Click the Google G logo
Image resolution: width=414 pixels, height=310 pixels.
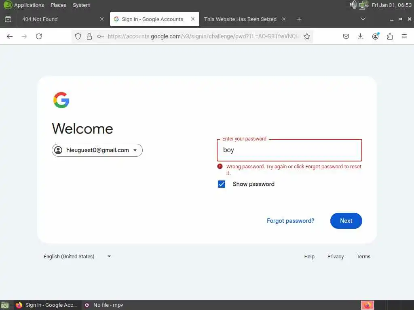[x=61, y=100]
